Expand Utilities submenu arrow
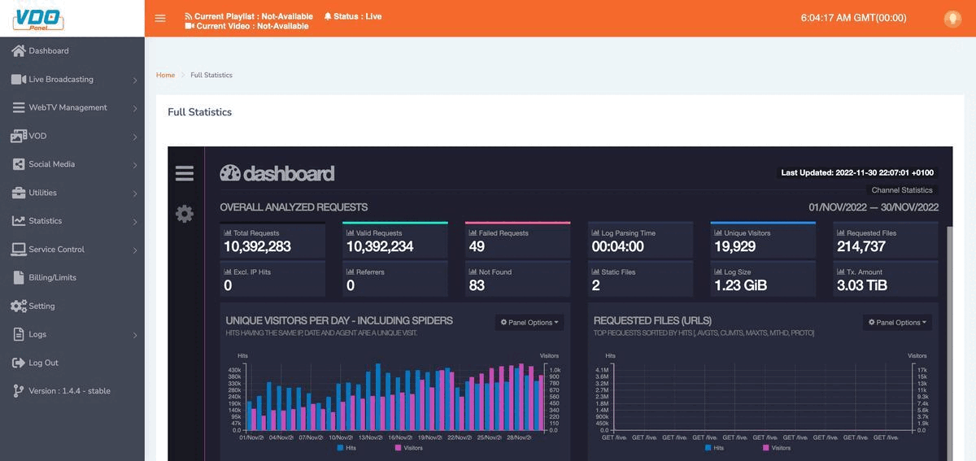Viewport: 976px width, 461px height. (135, 194)
